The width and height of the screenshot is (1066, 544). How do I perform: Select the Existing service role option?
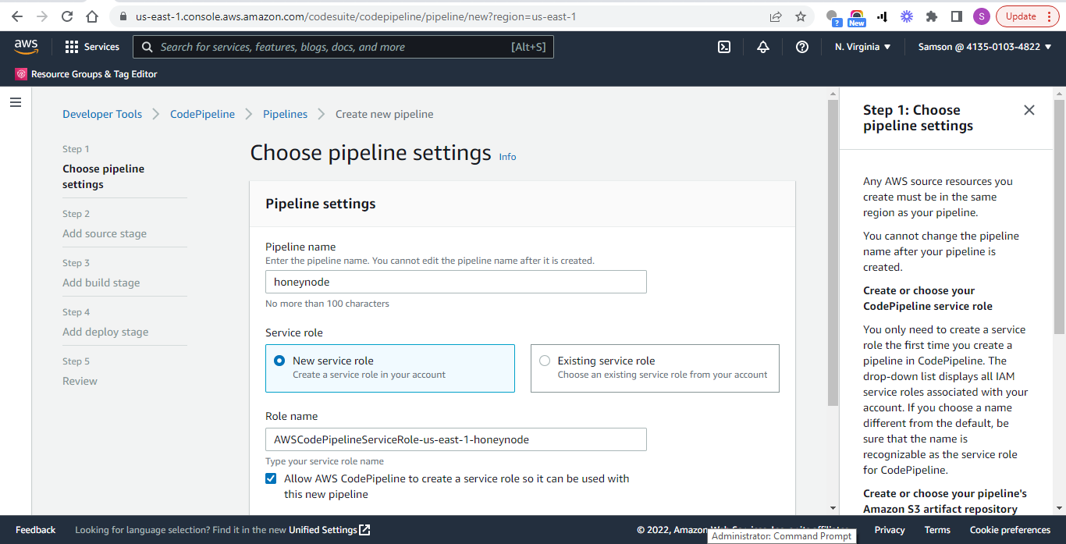pyautogui.click(x=544, y=360)
